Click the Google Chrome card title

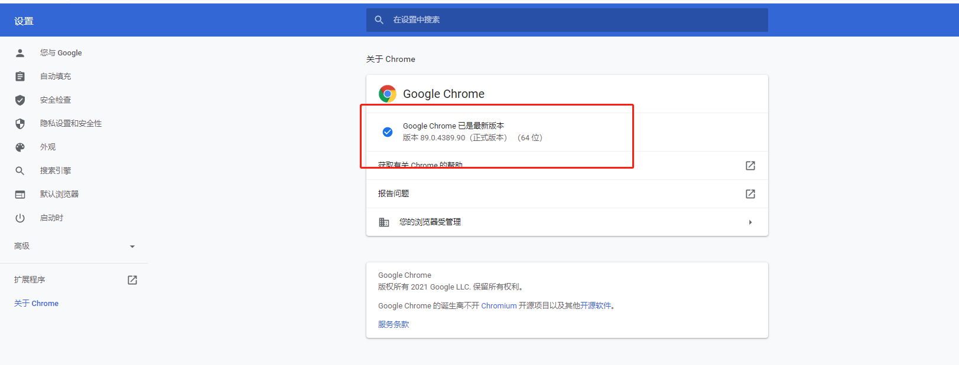(x=444, y=94)
